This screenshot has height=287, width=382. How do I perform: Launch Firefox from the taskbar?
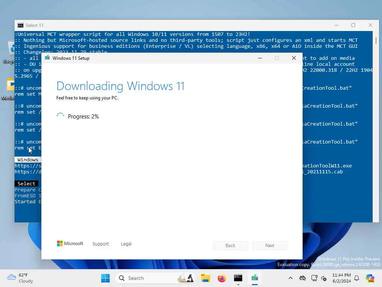click(x=222, y=278)
